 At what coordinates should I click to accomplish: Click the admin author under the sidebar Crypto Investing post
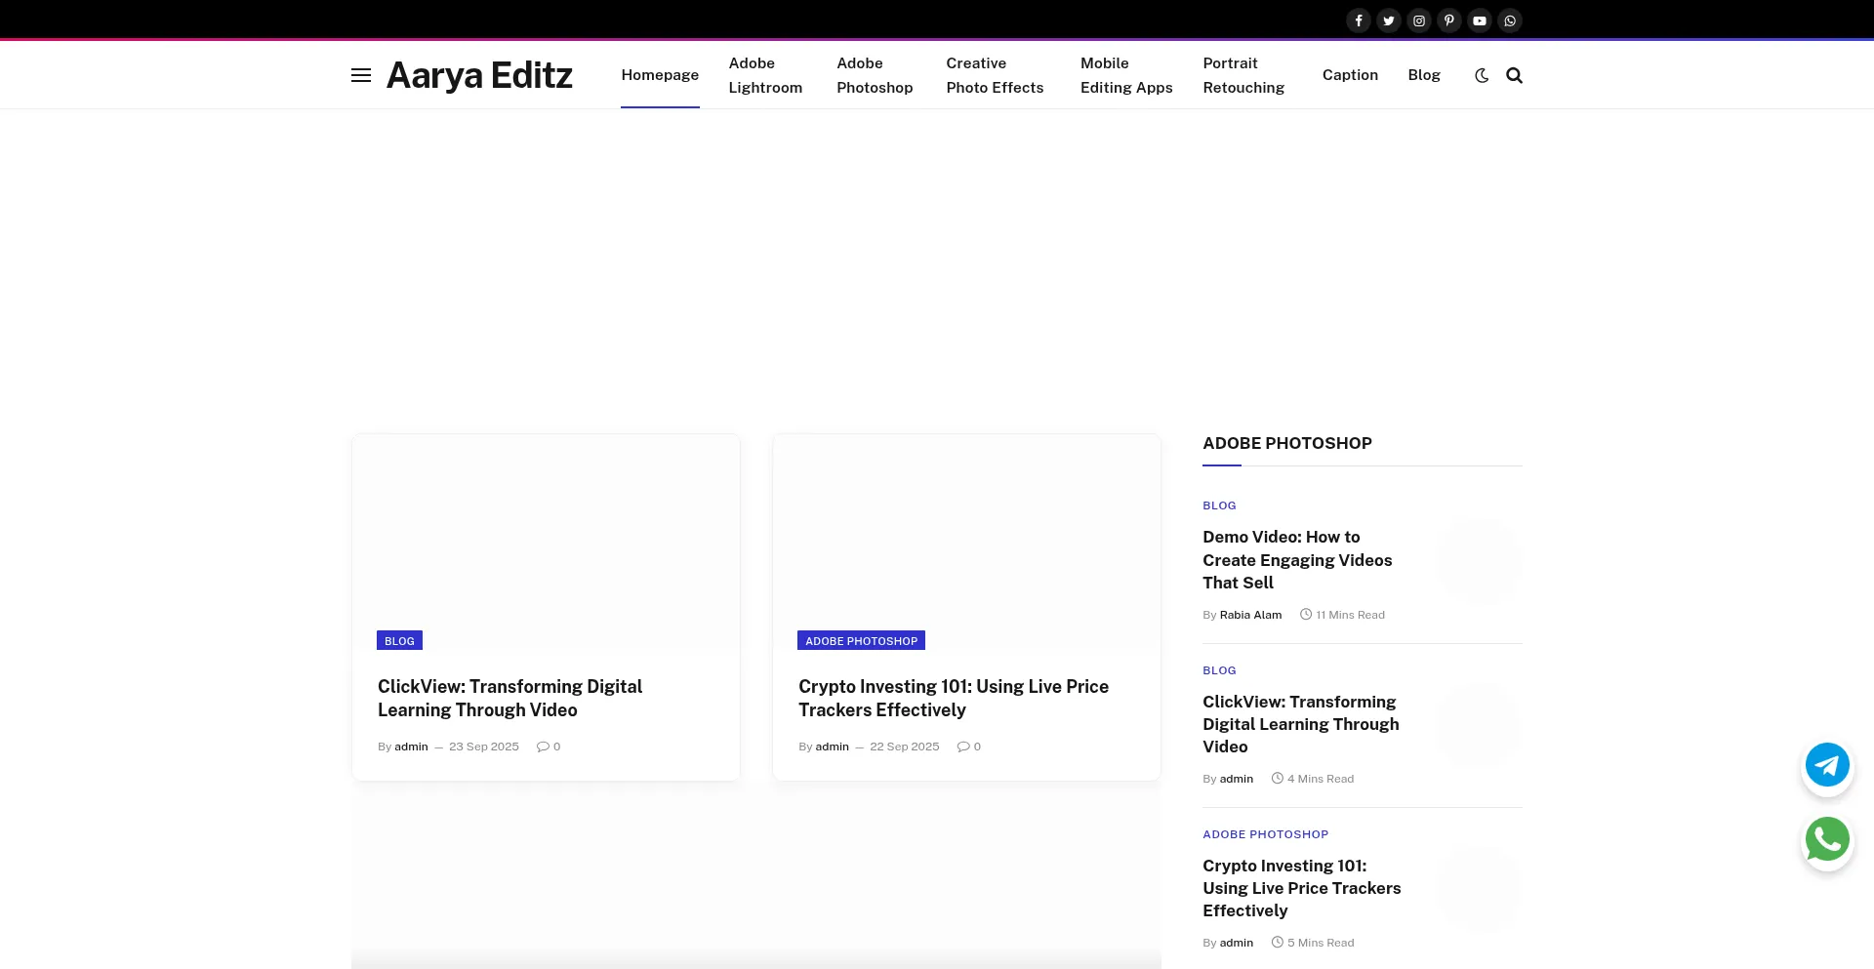[1236, 943]
